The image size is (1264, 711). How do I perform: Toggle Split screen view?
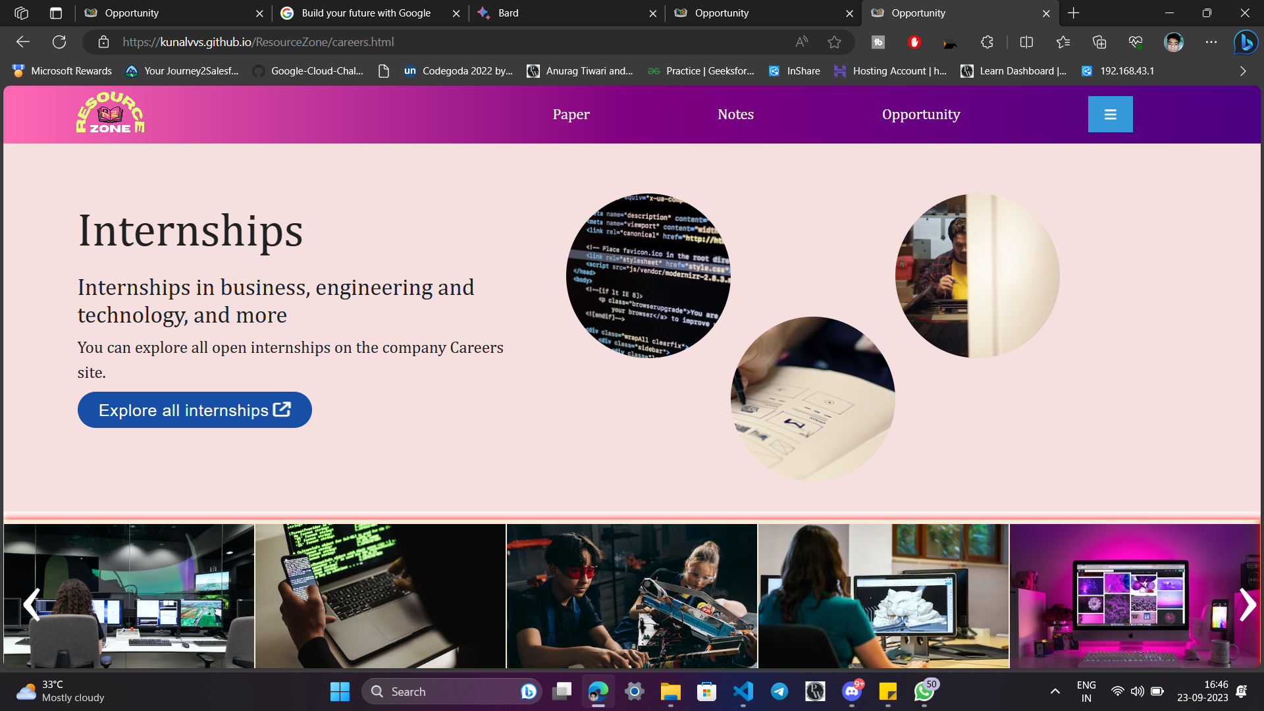pyautogui.click(x=1026, y=42)
